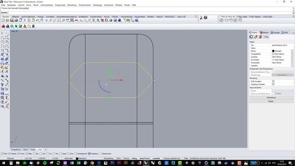Click into the Befehl command input field
295x166 pixels.
(150, 12)
